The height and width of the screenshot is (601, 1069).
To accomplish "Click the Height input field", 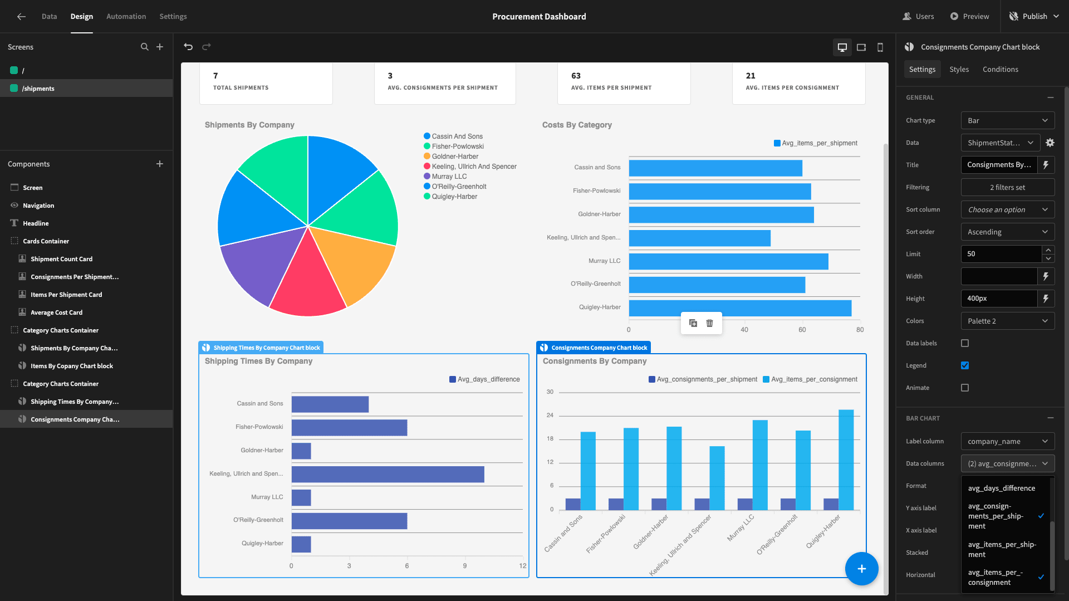I will click(999, 299).
